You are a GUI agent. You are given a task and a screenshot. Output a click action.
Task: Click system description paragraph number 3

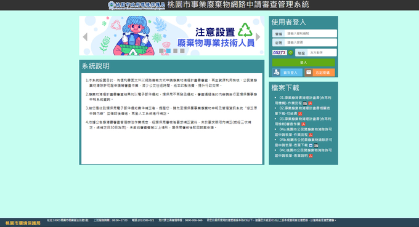click(171, 111)
